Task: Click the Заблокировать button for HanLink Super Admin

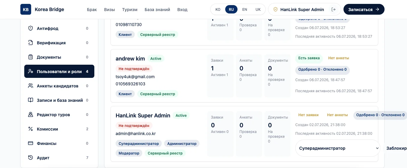Action: [x=395, y=148]
